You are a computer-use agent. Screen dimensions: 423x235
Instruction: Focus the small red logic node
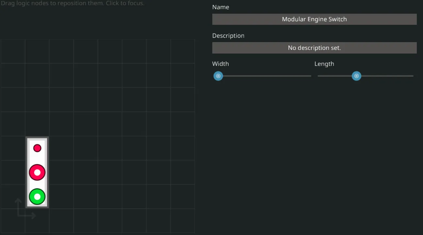[x=37, y=148]
